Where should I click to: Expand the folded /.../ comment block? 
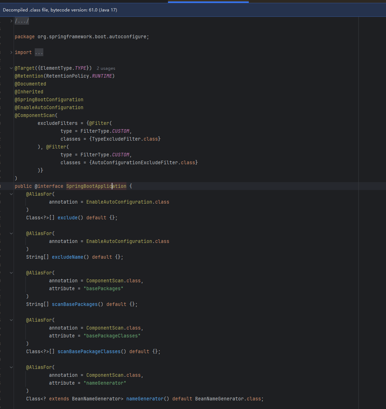click(11, 21)
